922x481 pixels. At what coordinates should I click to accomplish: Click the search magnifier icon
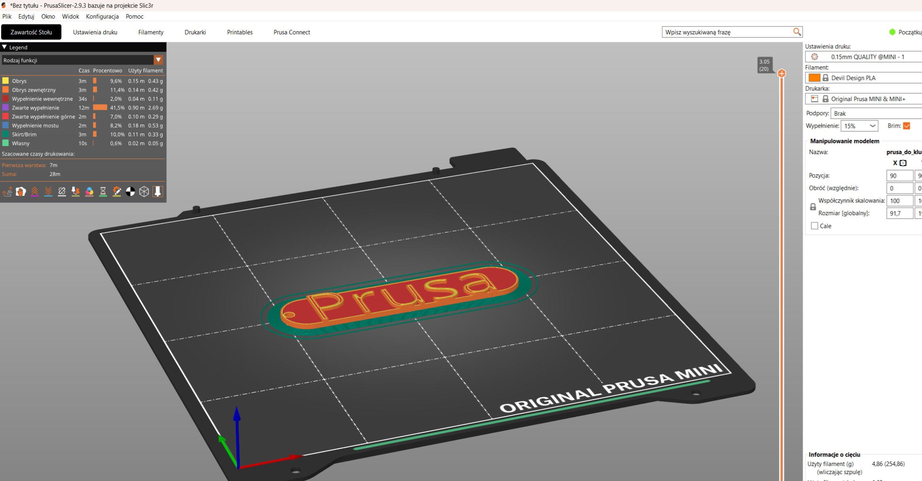tap(797, 32)
